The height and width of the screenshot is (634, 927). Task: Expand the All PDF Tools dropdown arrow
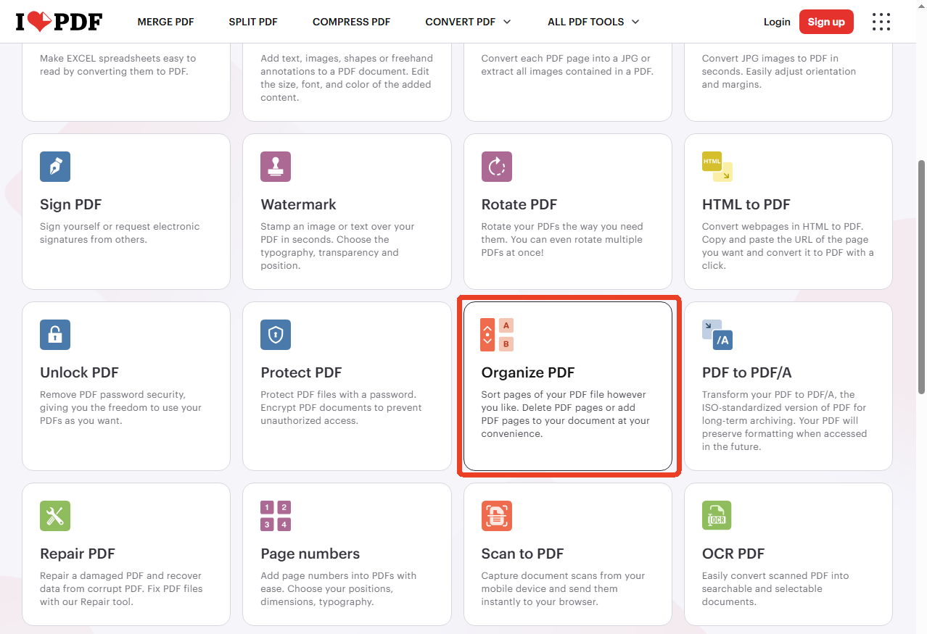click(x=635, y=22)
